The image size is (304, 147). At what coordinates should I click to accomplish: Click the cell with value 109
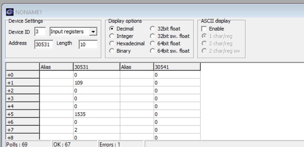pos(97,83)
